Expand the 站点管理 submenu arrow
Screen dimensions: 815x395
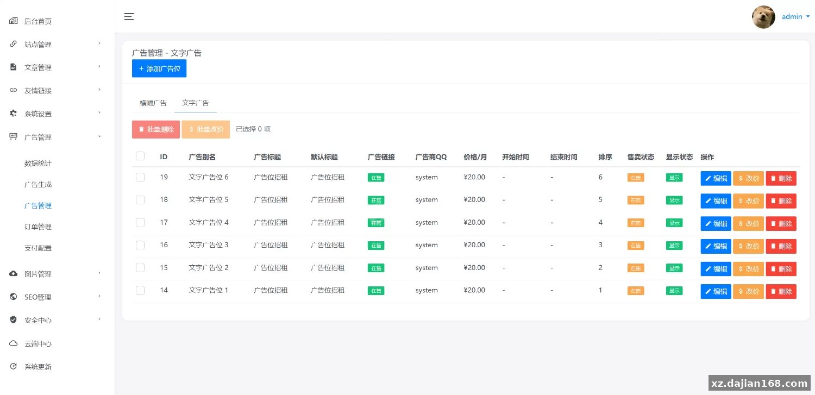[x=99, y=43]
